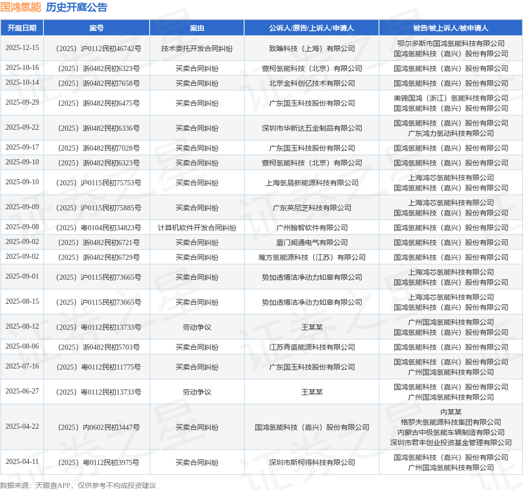Click defendant 美锦国鸿（浙江）氢能科技有限公司
Viewport: 523px width, 490px height.
click(450, 98)
